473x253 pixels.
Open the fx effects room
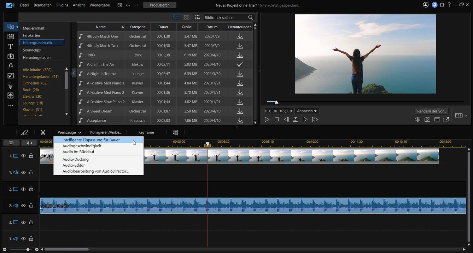click(10, 66)
